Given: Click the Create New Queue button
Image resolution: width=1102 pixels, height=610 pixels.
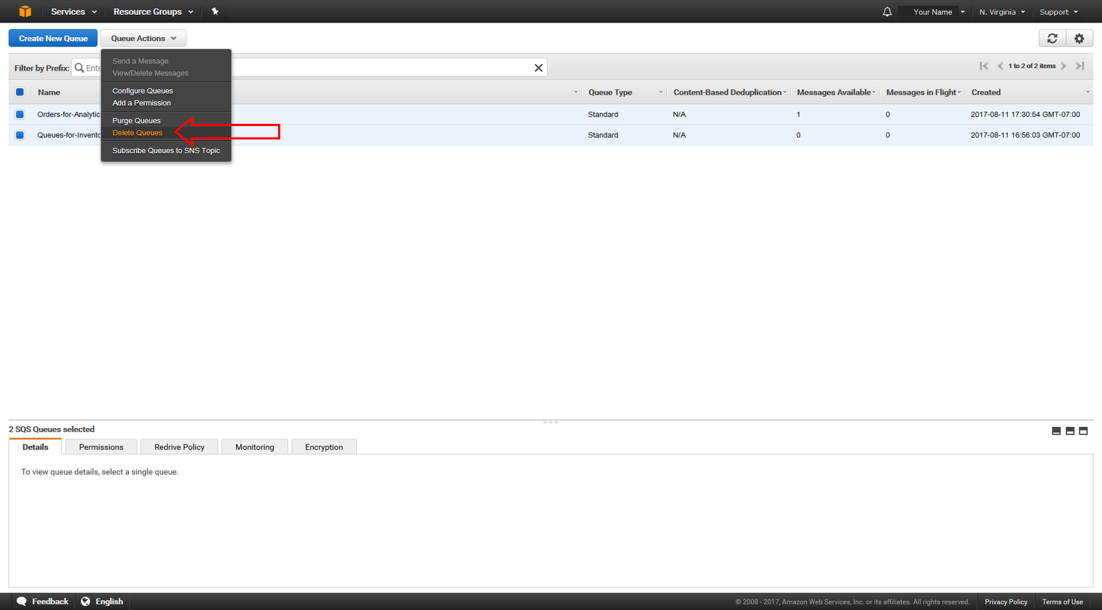Looking at the screenshot, I should [53, 38].
